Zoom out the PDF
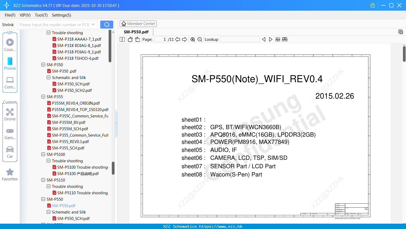Image resolution: width=406 pixels, height=229 pixels. point(200,40)
